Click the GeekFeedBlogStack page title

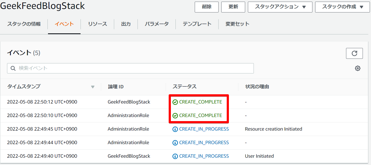pos(43,6)
